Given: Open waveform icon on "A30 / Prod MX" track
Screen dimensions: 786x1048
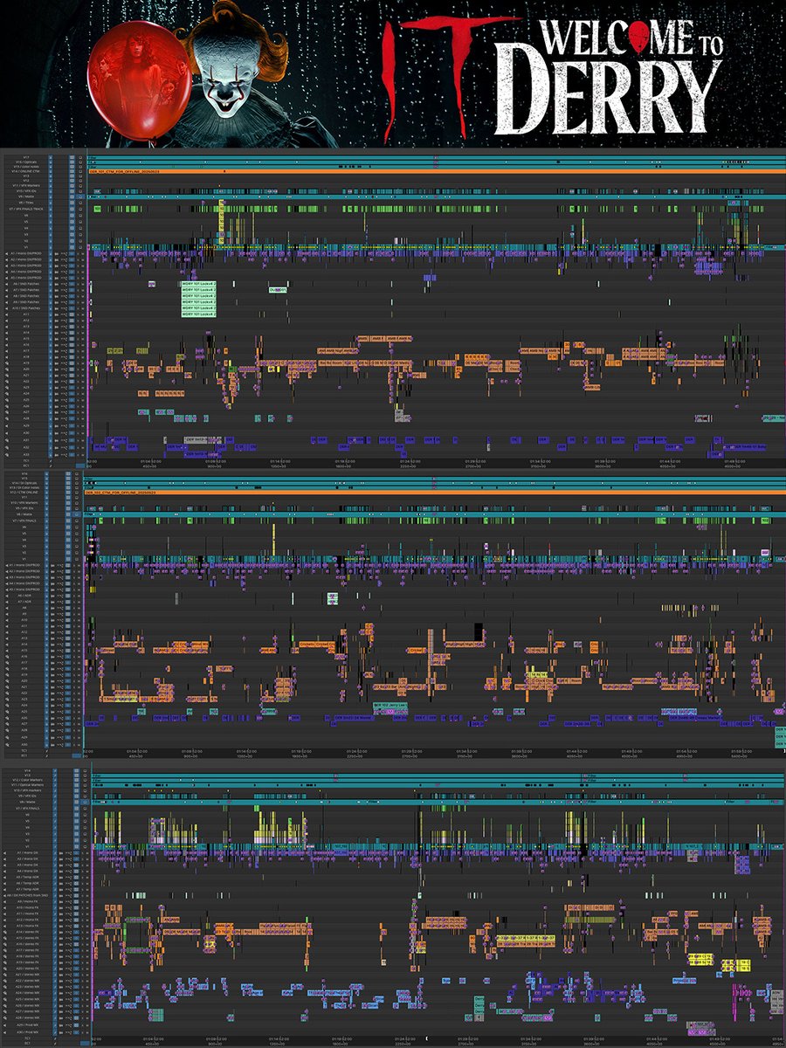Looking at the screenshot, I should coord(68,1032).
